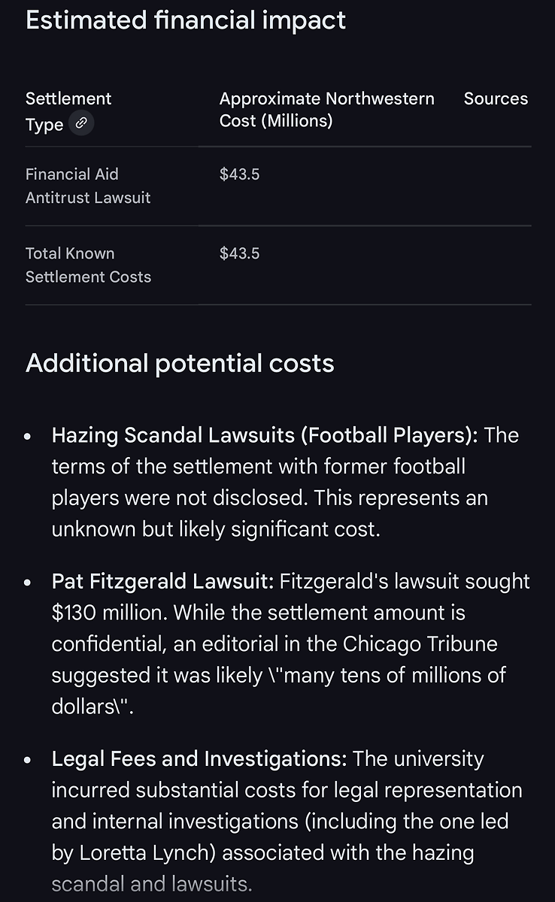Tap the Chicago Tribune mention
This screenshot has width=555, height=902.
click(x=420, y=644)
